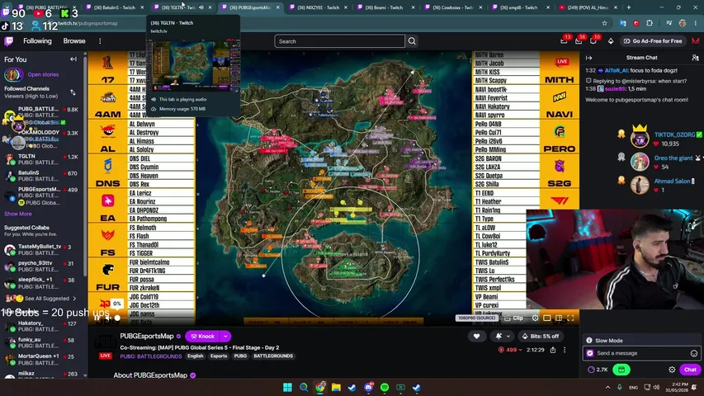Image resolution: width=704 pixels, height=396 pixels.
Task: Type in the Send a message box
Action: click(642, 353)
